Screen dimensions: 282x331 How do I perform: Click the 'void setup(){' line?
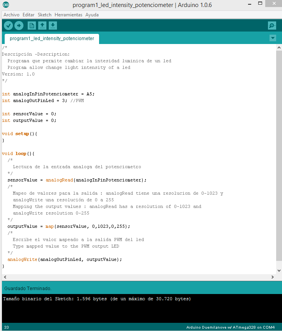20,134
